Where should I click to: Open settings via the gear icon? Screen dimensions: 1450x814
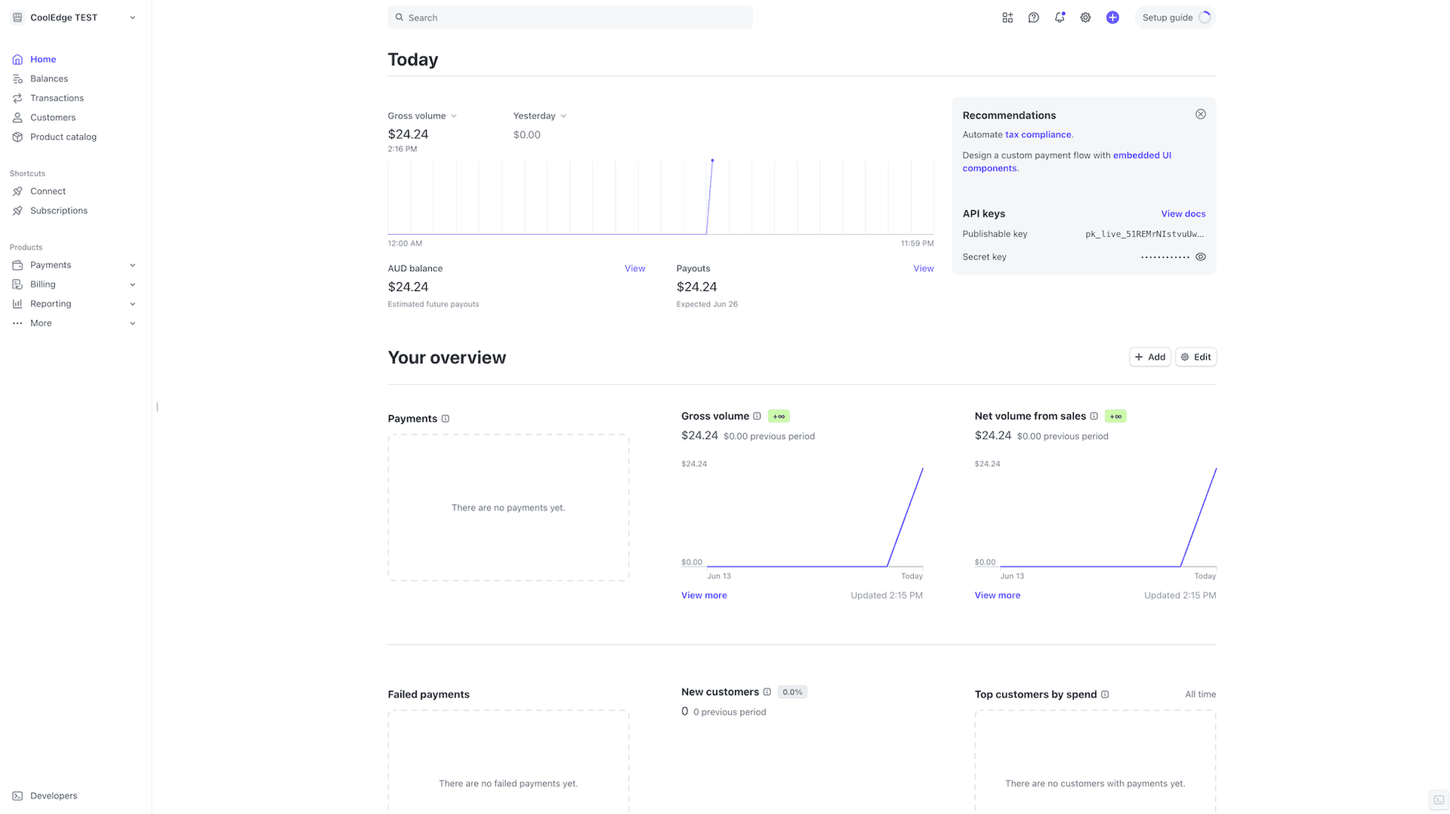[x=1085, y=17]
